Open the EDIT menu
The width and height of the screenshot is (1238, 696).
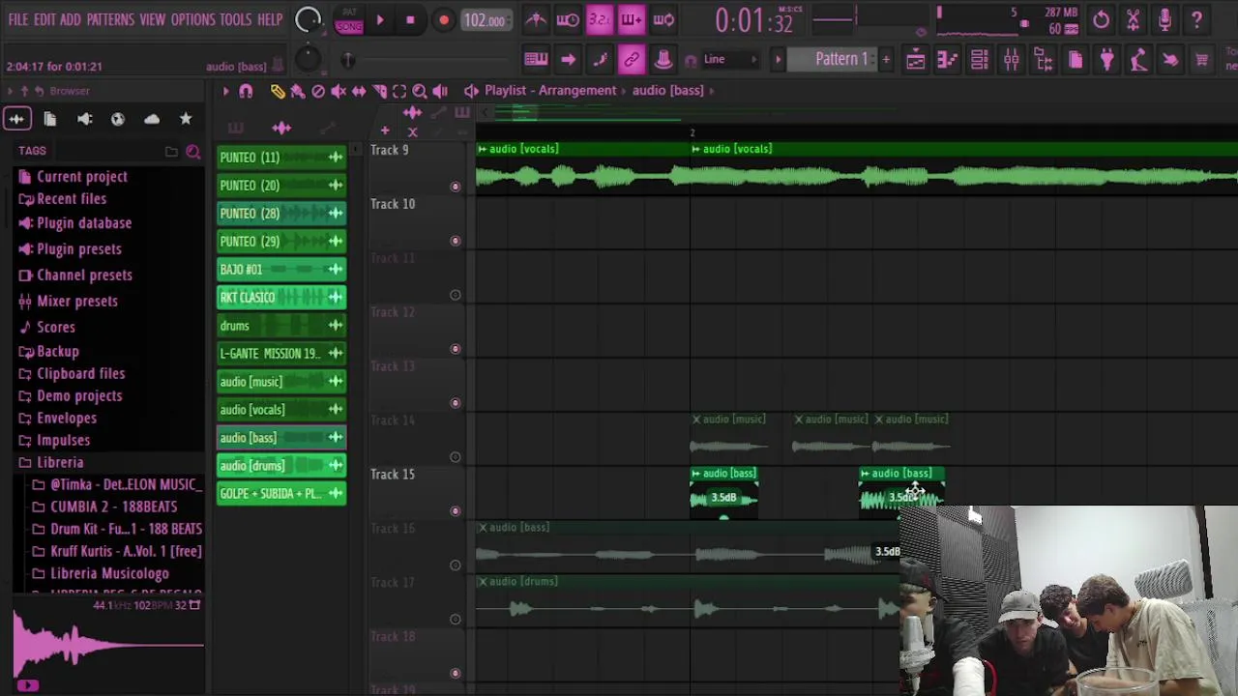point(44,19)
